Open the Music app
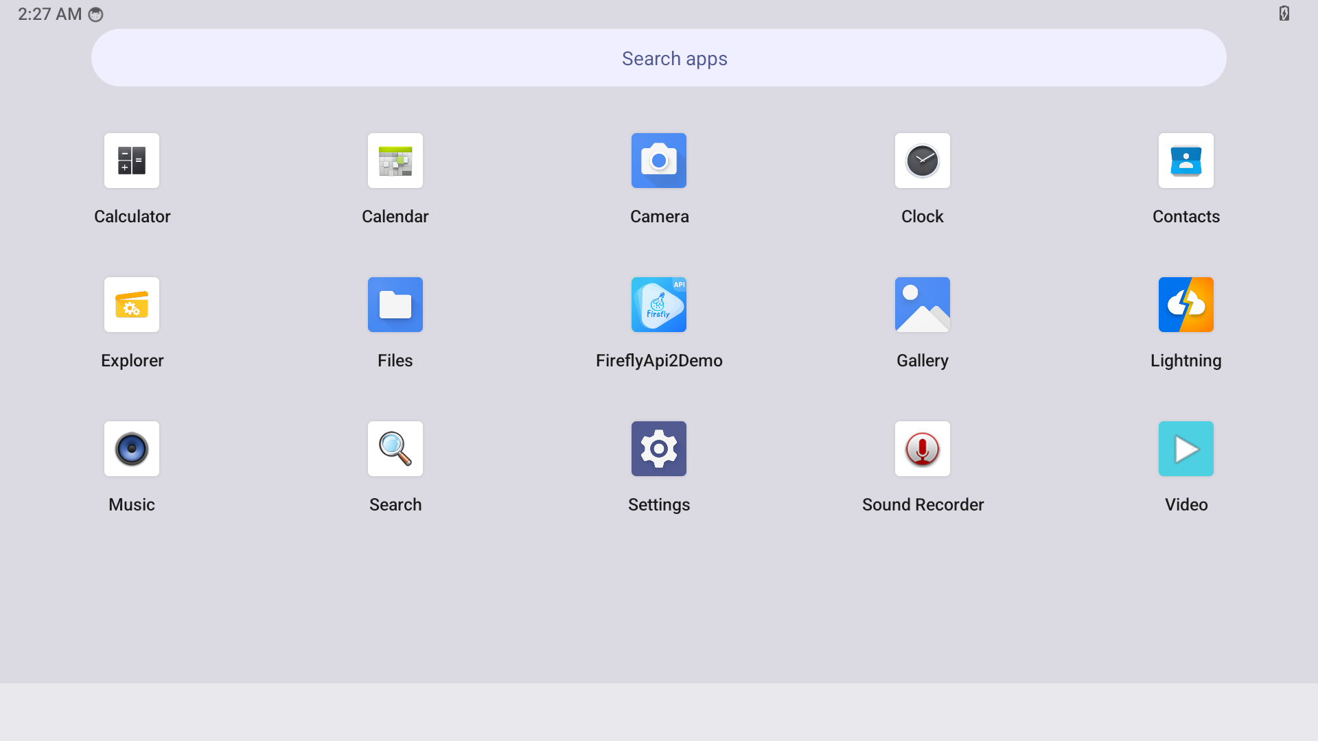 [132, 449]
